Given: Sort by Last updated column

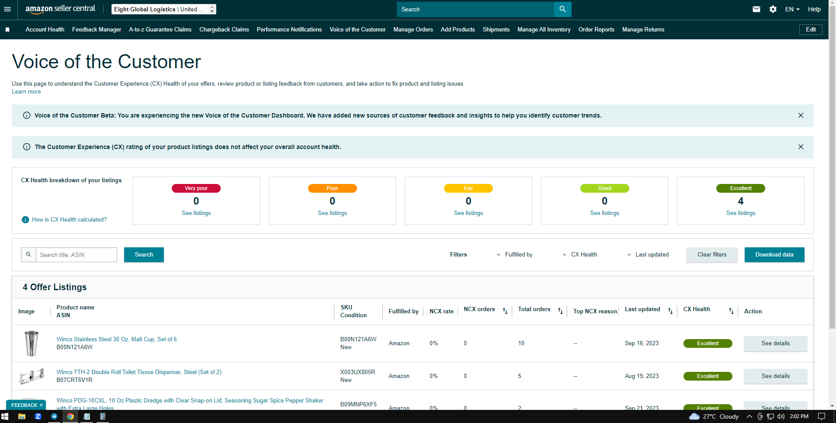Looking at the screenshot, I should 670,311.
